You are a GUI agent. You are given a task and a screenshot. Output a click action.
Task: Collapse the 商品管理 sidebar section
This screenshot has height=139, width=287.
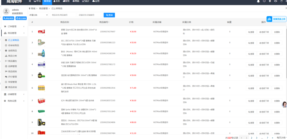[13, 33]
